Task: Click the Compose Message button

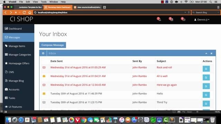Action: [52, 45]
